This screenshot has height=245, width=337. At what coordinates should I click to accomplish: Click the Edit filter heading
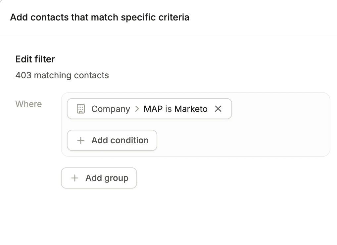pos(35,59)
